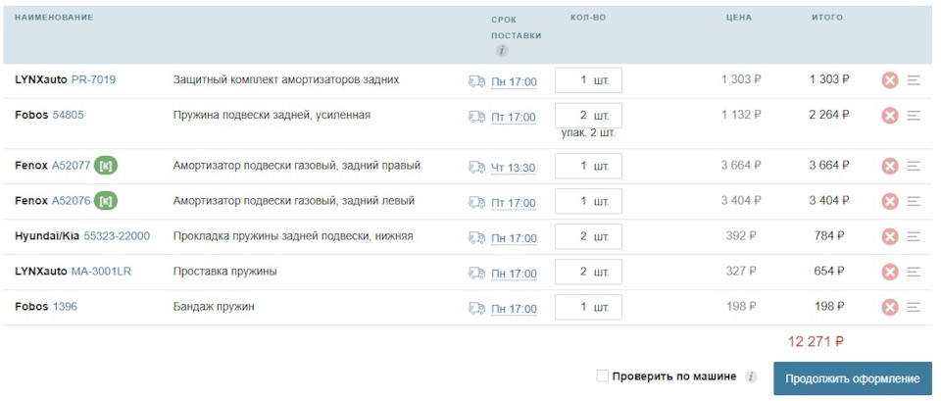This screenshot has width=941, height=401.
Task: Open part link 55323-22000
Action: pyautogui.click(x=117, y=236)
